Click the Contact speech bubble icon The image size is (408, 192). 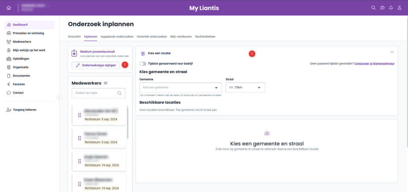click(9, 93)
